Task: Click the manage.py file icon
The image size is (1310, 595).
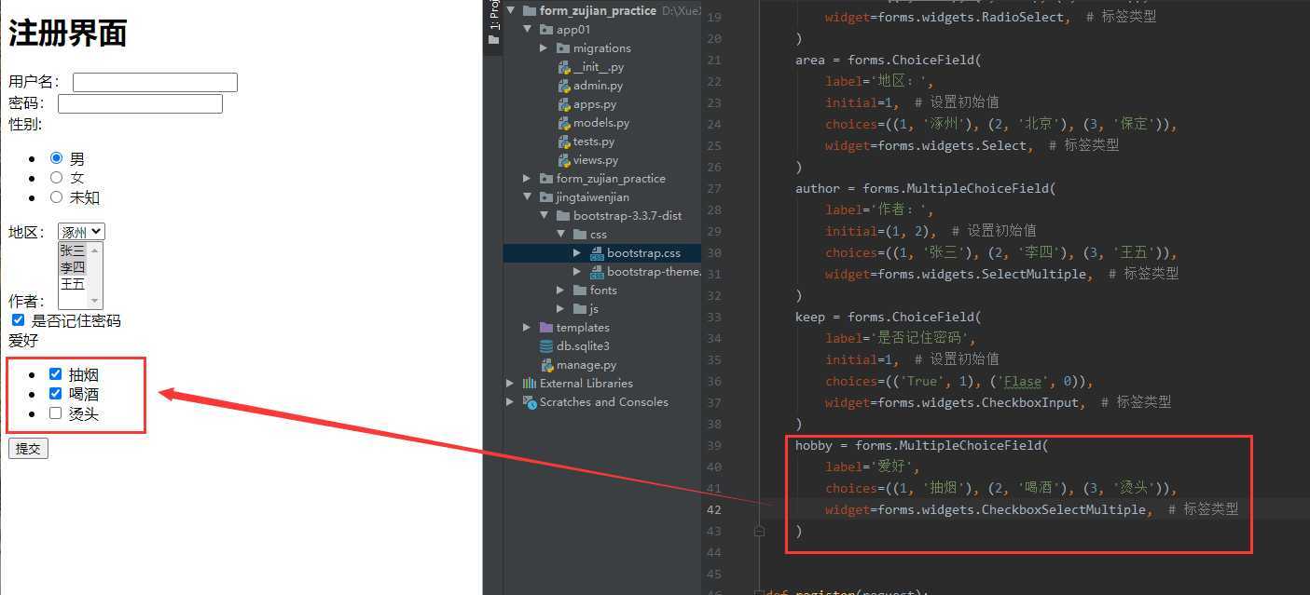Action: click(x=546, y=365)
